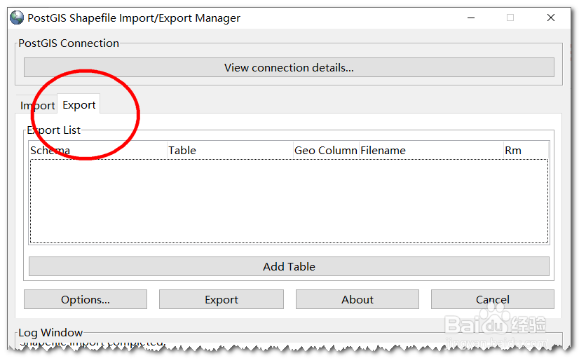This screenshot has width=579, height=363.
Task: Open View connection details
Action: pyautogui.click(x=289, y=67)
